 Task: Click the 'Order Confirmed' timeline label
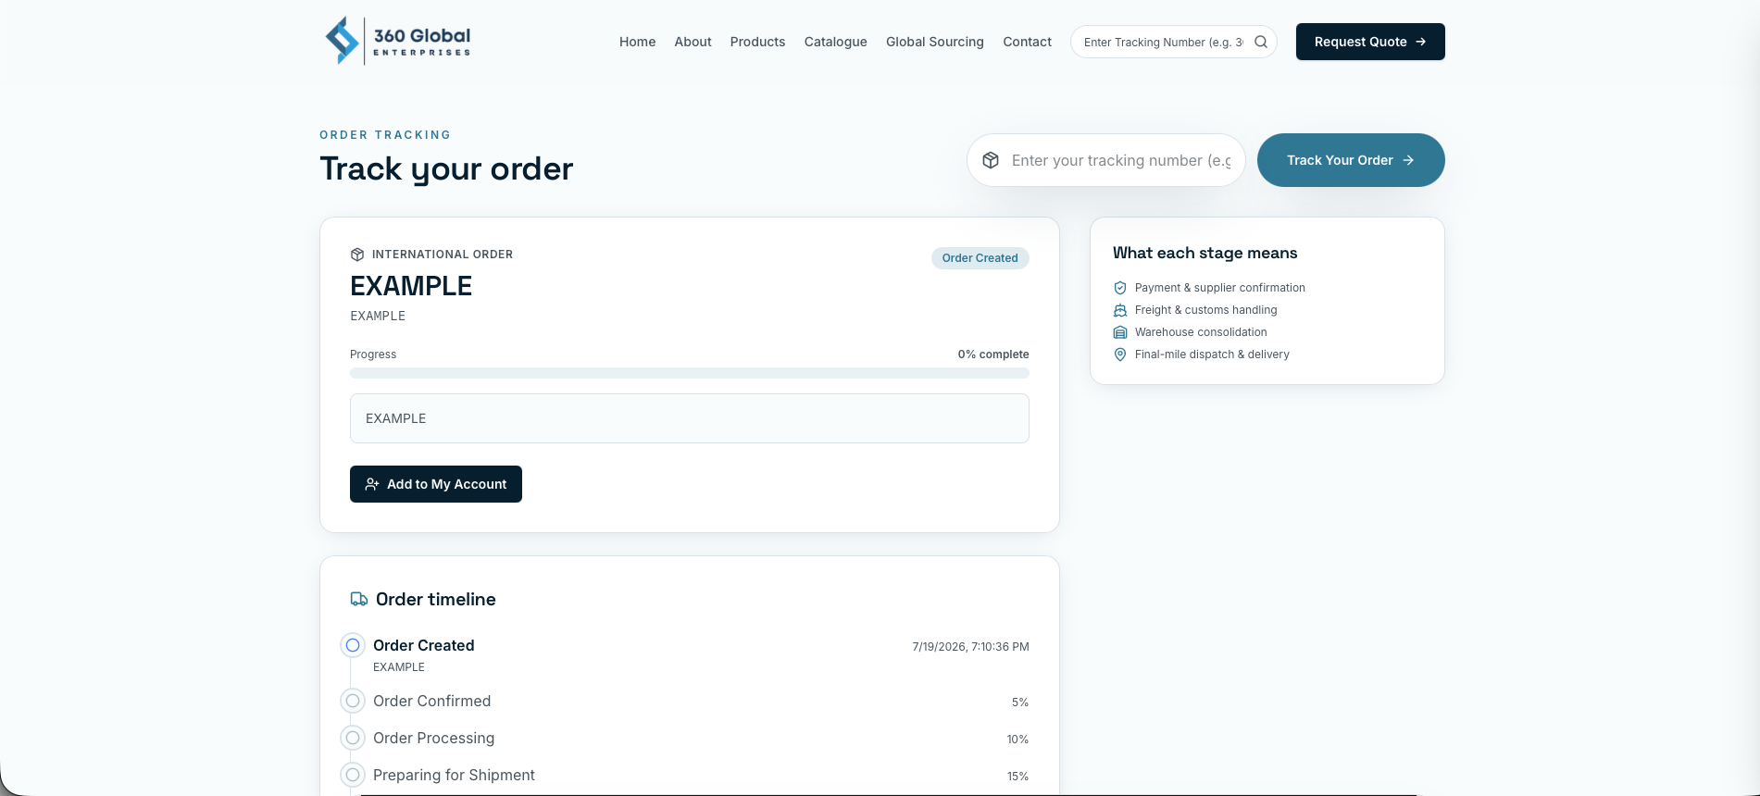[x=431, y=701]
